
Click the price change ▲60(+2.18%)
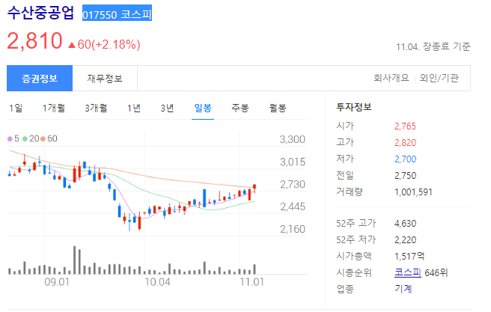[104, 44]
